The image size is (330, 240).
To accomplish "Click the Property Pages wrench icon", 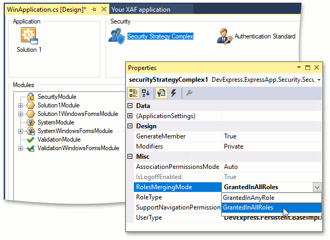I will (x=189, y=93).
